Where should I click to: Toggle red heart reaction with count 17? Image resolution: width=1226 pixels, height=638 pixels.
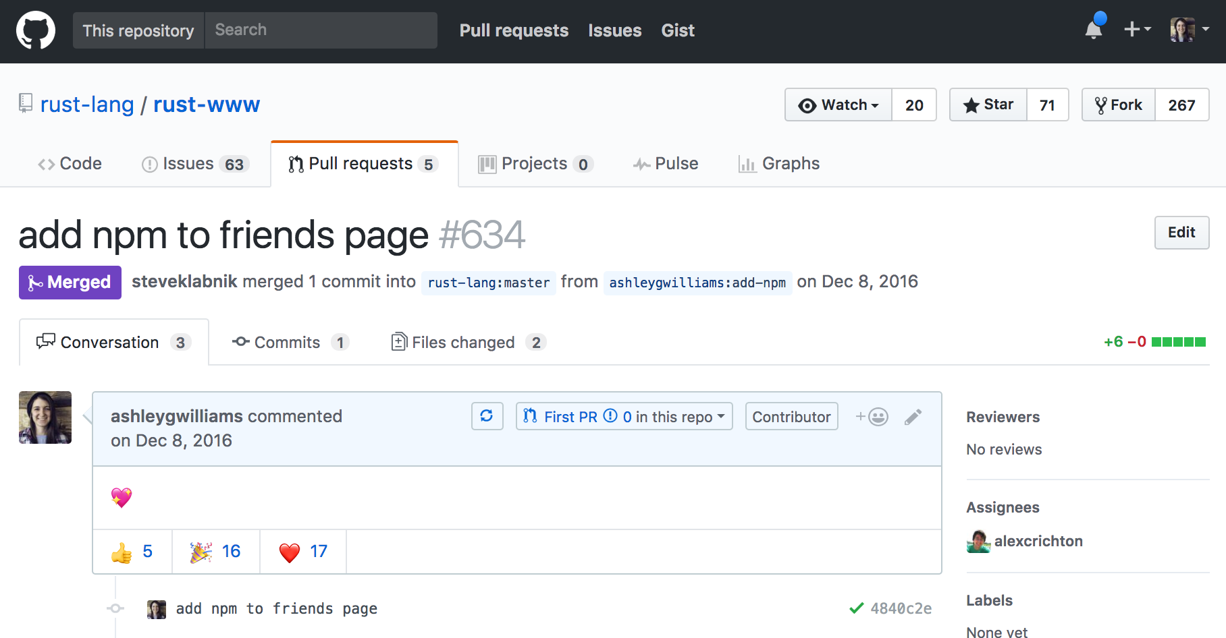click(x=303, y=552)
